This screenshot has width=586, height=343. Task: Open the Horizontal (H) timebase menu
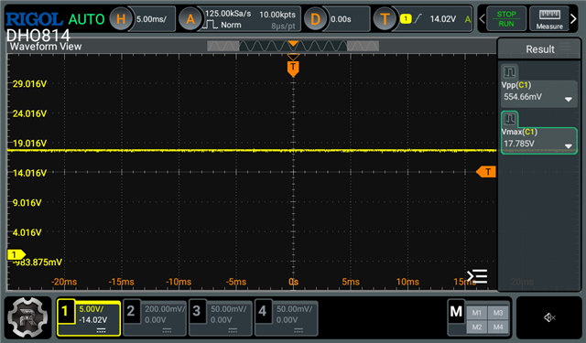[x=121, y=19]
